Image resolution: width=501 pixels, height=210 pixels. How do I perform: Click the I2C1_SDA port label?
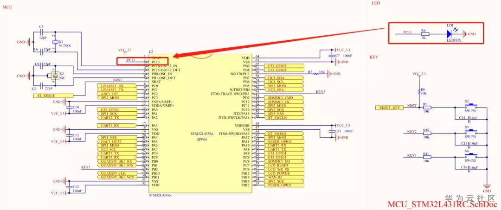[284, 78]
